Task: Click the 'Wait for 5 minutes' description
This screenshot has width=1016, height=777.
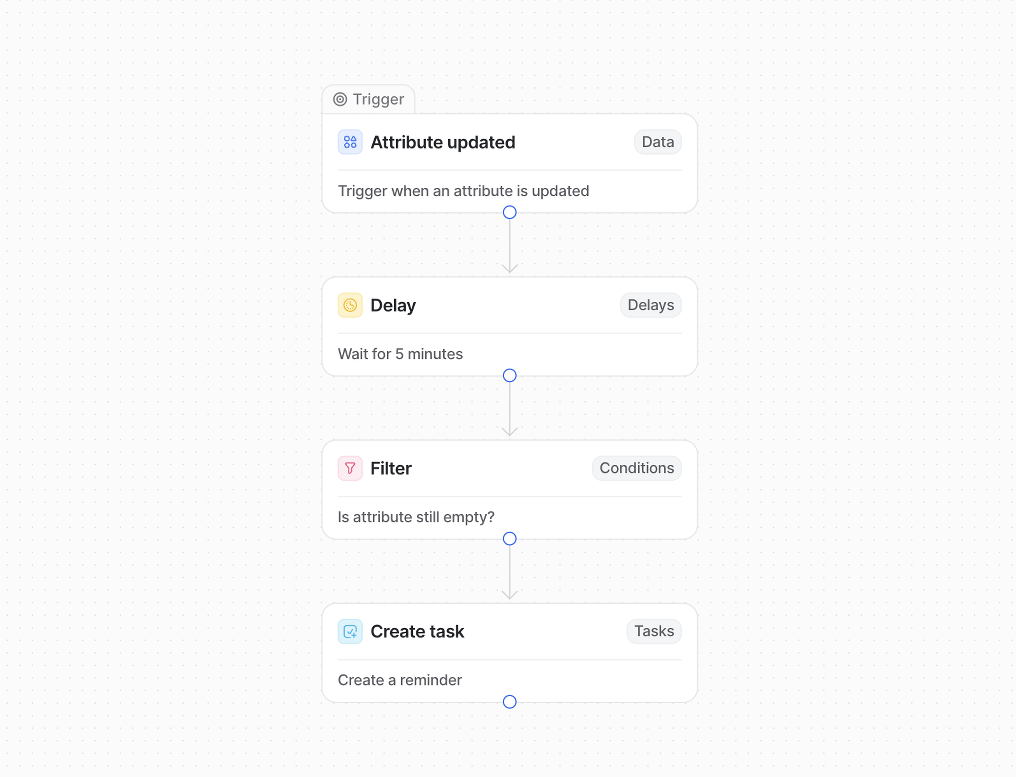Action: [x=400, y=354]
